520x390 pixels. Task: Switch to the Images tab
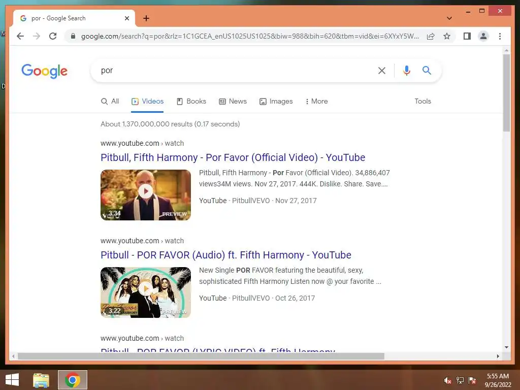[x=276, y=101]
